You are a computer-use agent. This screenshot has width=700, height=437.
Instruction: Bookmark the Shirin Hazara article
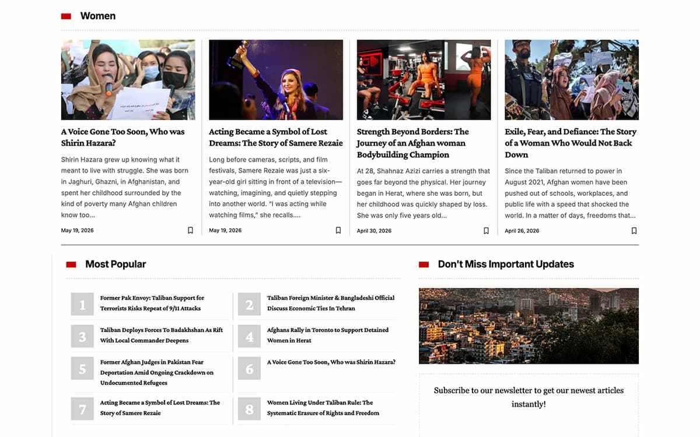click(190, 231)
